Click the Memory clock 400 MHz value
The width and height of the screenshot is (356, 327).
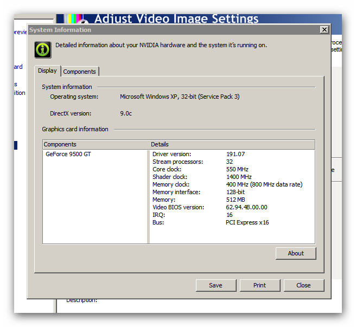[x=264, y=184]
